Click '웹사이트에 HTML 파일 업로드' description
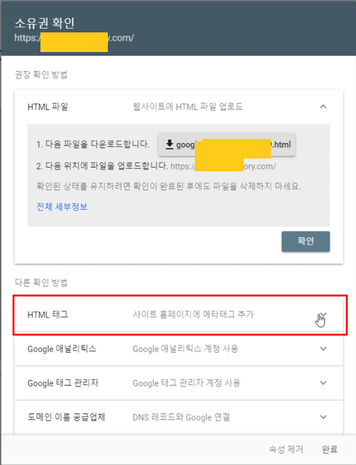This screenshot has height=465, width=356. pos(187,106)
